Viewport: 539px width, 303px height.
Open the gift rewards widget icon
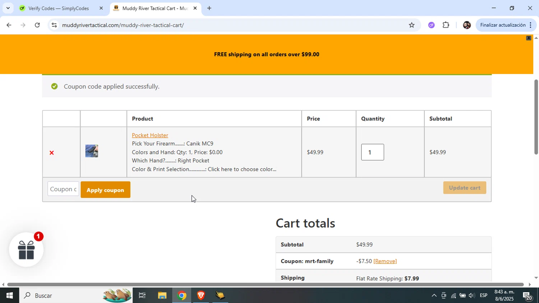(26, 250)
